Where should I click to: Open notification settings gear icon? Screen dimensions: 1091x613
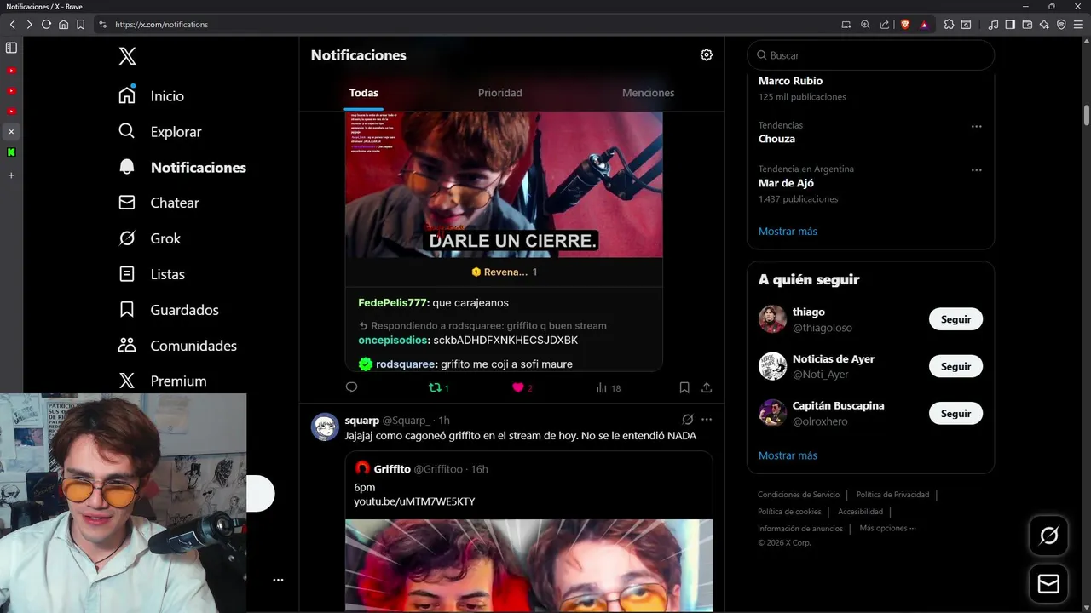click(707, 54)
